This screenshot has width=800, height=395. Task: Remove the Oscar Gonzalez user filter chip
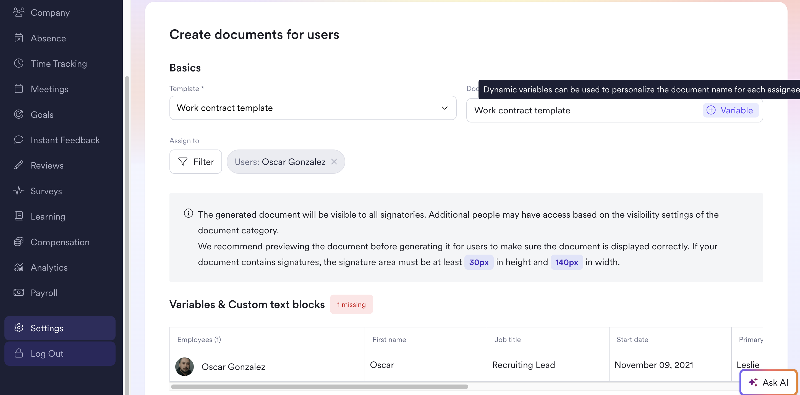pos(334,162)
